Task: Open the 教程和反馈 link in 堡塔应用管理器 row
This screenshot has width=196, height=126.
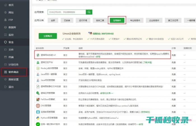Action: tap(107, 93)
